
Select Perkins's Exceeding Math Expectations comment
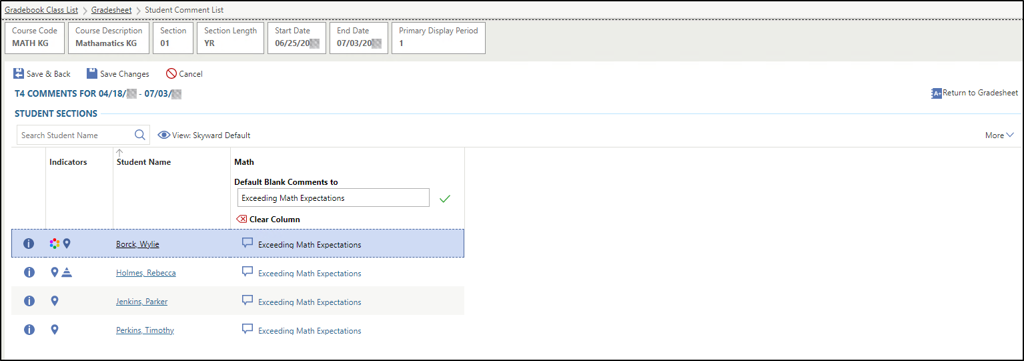(310, 331)
